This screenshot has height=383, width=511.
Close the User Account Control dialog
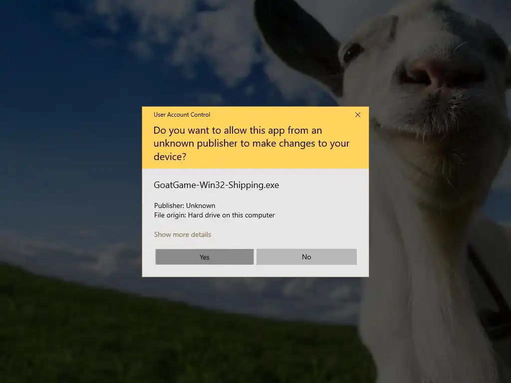coord(357,115)
